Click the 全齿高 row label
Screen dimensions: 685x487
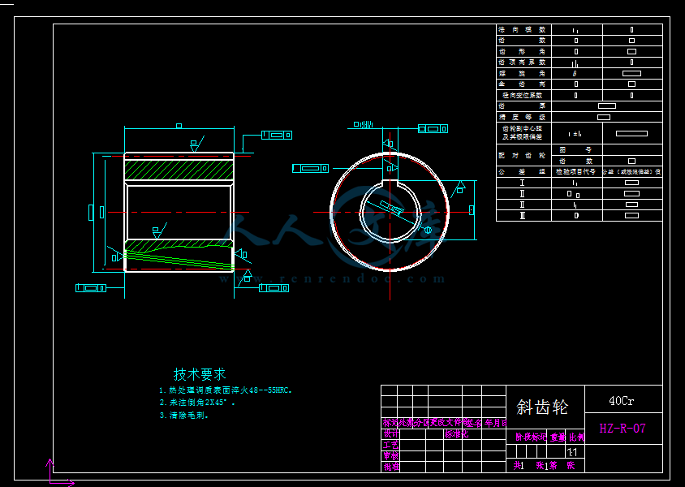523,84
